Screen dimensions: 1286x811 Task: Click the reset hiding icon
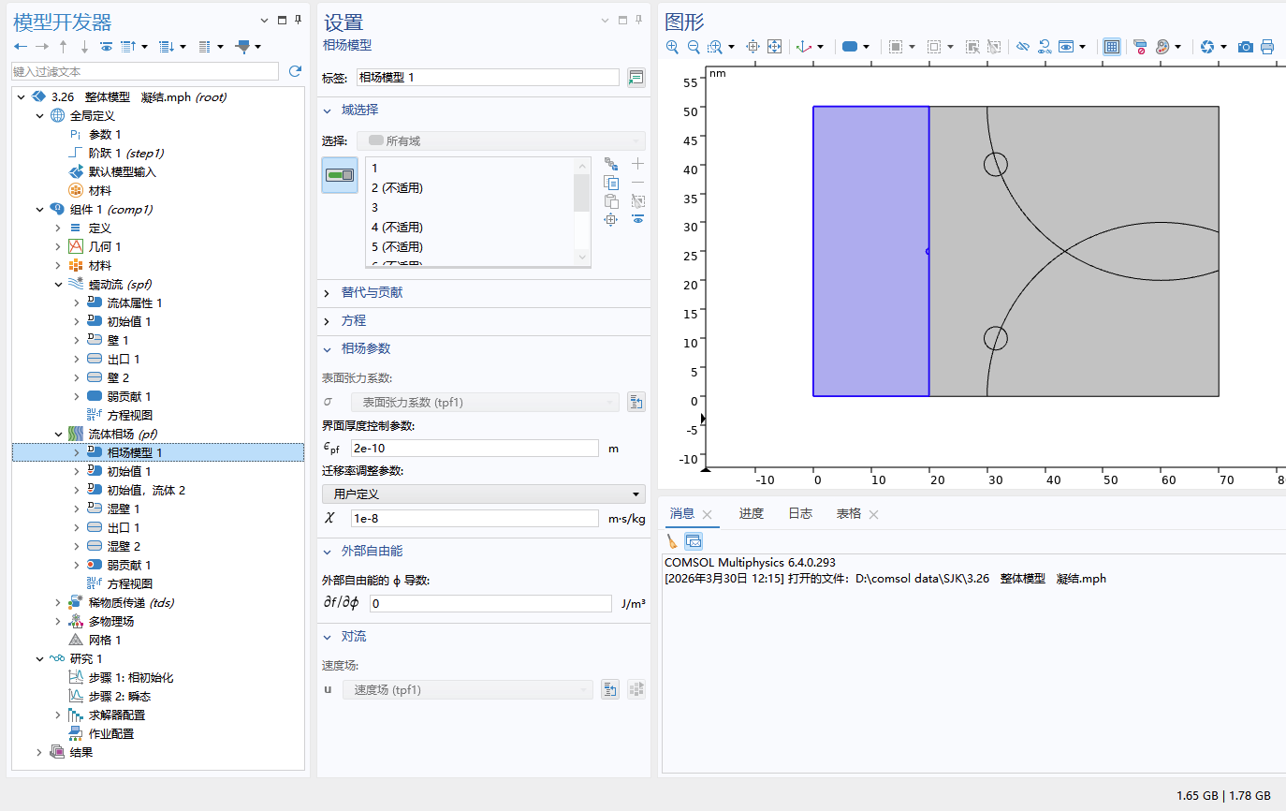1045,46
